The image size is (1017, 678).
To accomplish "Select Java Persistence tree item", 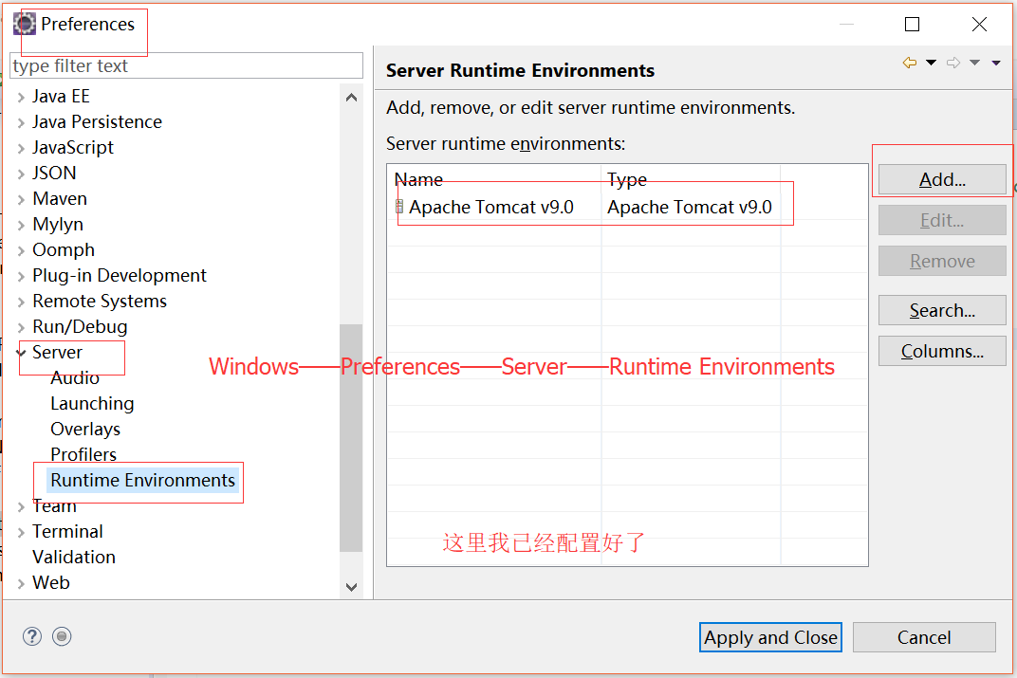I will pyautogui.click(x=98, y=122).
